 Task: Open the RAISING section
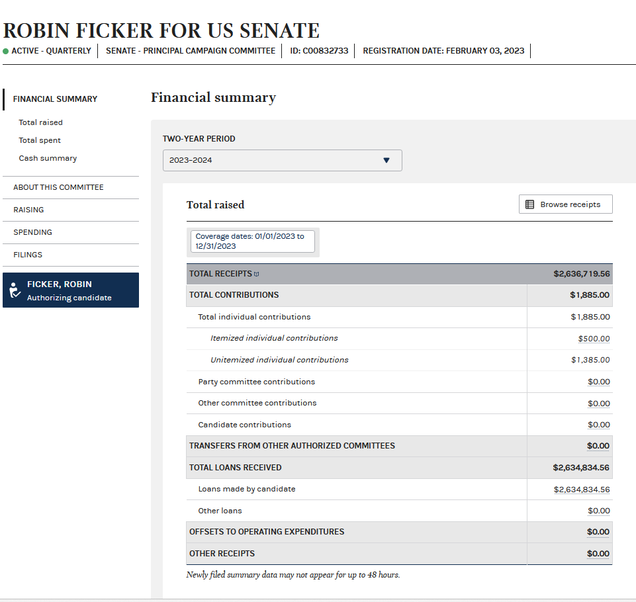[28, 210]
